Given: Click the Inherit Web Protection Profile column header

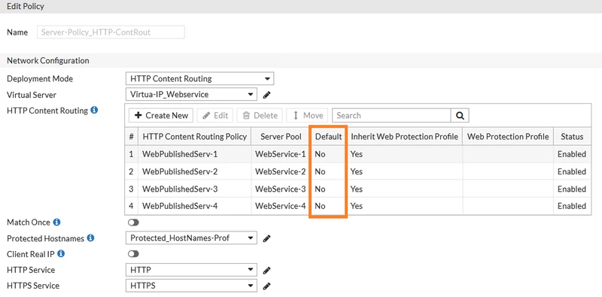Looking at the screenshot, I should [404, 137].
